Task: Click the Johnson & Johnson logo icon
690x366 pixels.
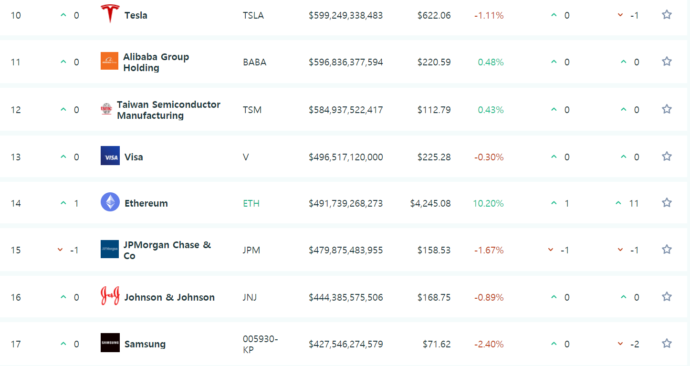Action: (110, 296)
